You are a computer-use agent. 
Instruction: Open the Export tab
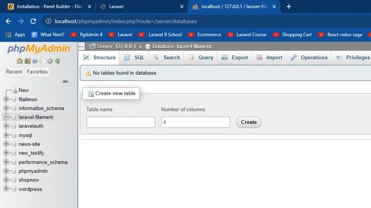pyautogui.click(x=234, y=58)
